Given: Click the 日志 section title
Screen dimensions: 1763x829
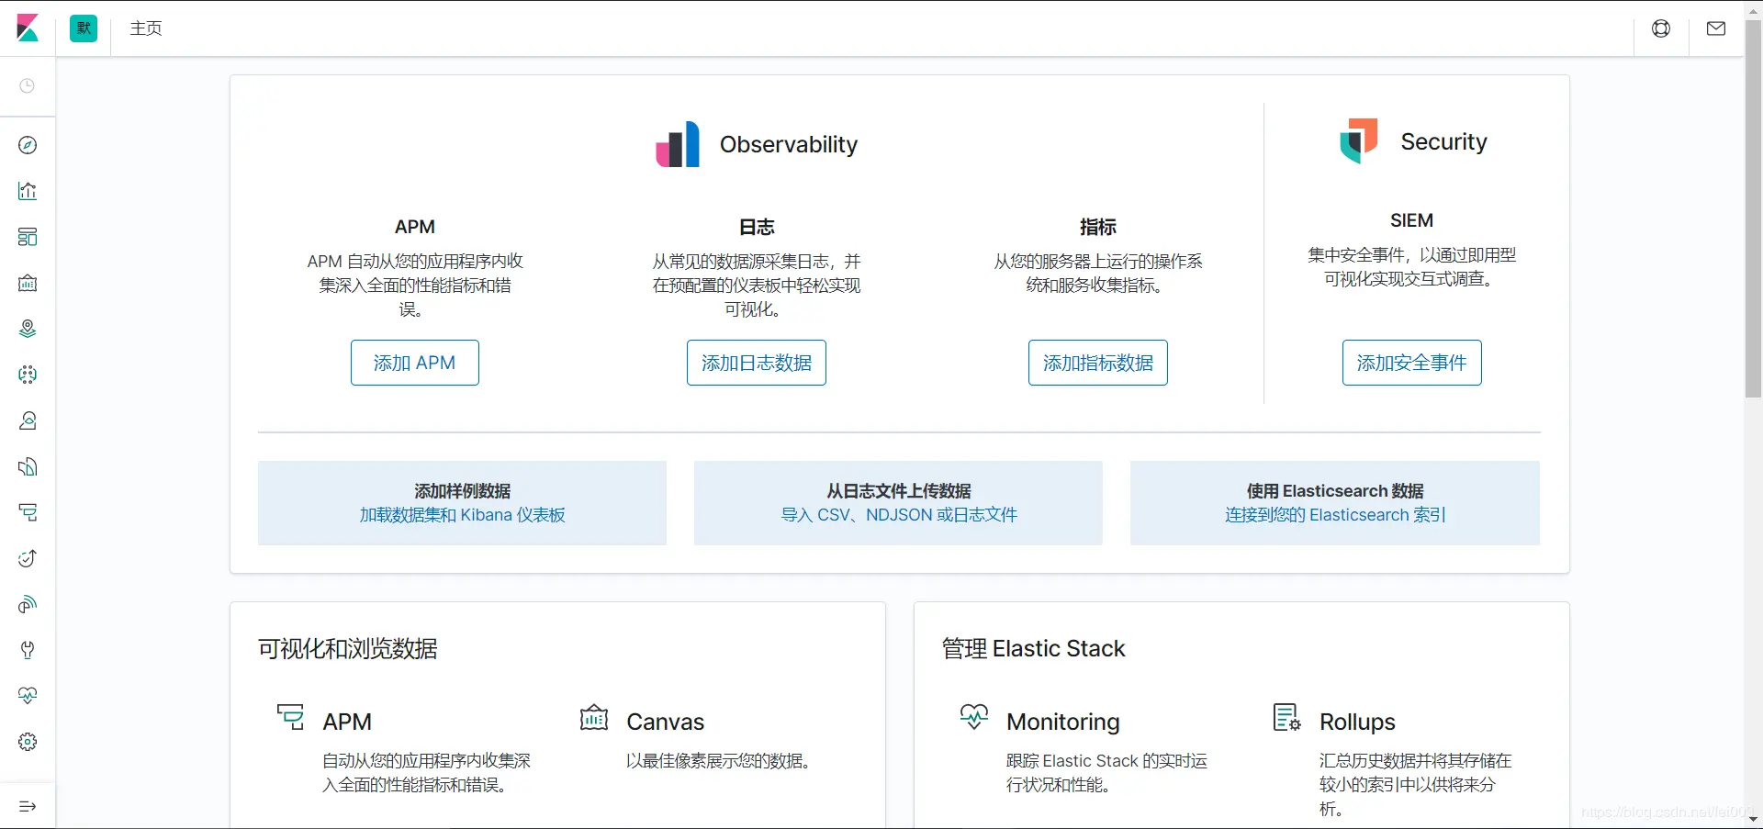Looking at the screenshot, I should 757,227.
